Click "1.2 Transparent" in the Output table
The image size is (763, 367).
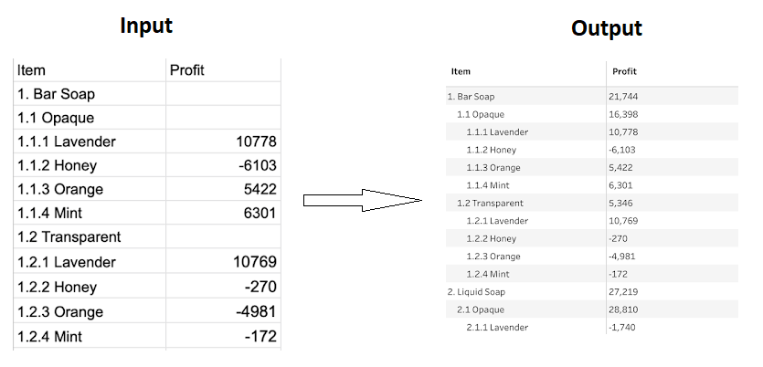tap(491, 203)
